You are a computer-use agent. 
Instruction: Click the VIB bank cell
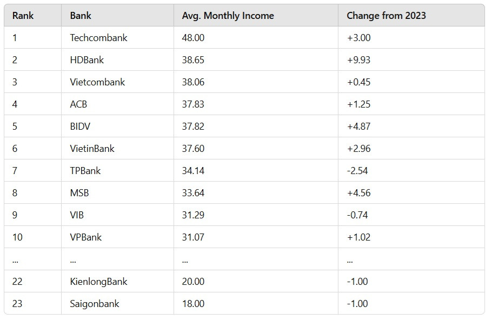[77, 215]
